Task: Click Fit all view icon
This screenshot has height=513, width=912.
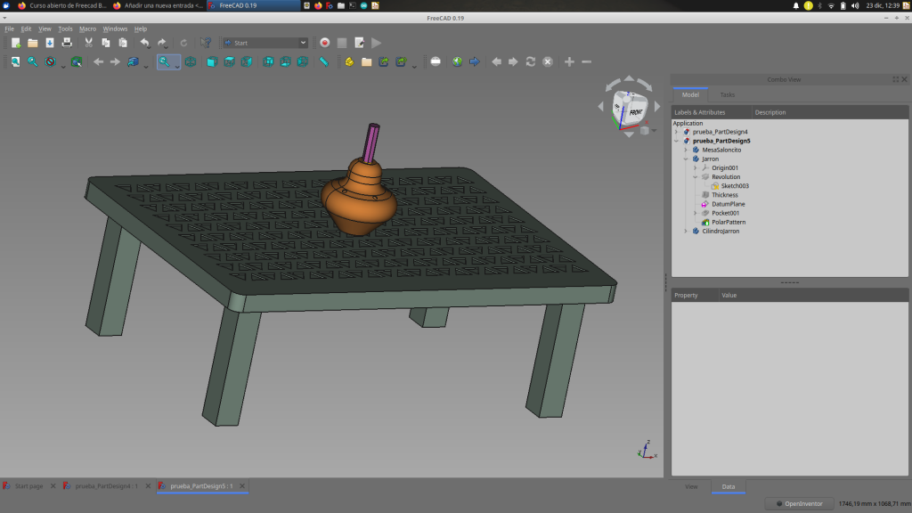Action: click(15, 61)
